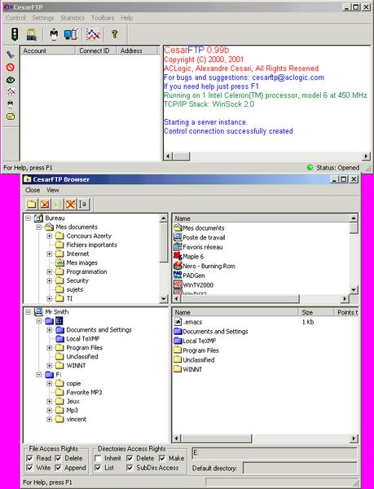Click the yellow note icon in sidebar
Image resolution: width=374 pixels, height=489 pixels.
click(11, 117)
